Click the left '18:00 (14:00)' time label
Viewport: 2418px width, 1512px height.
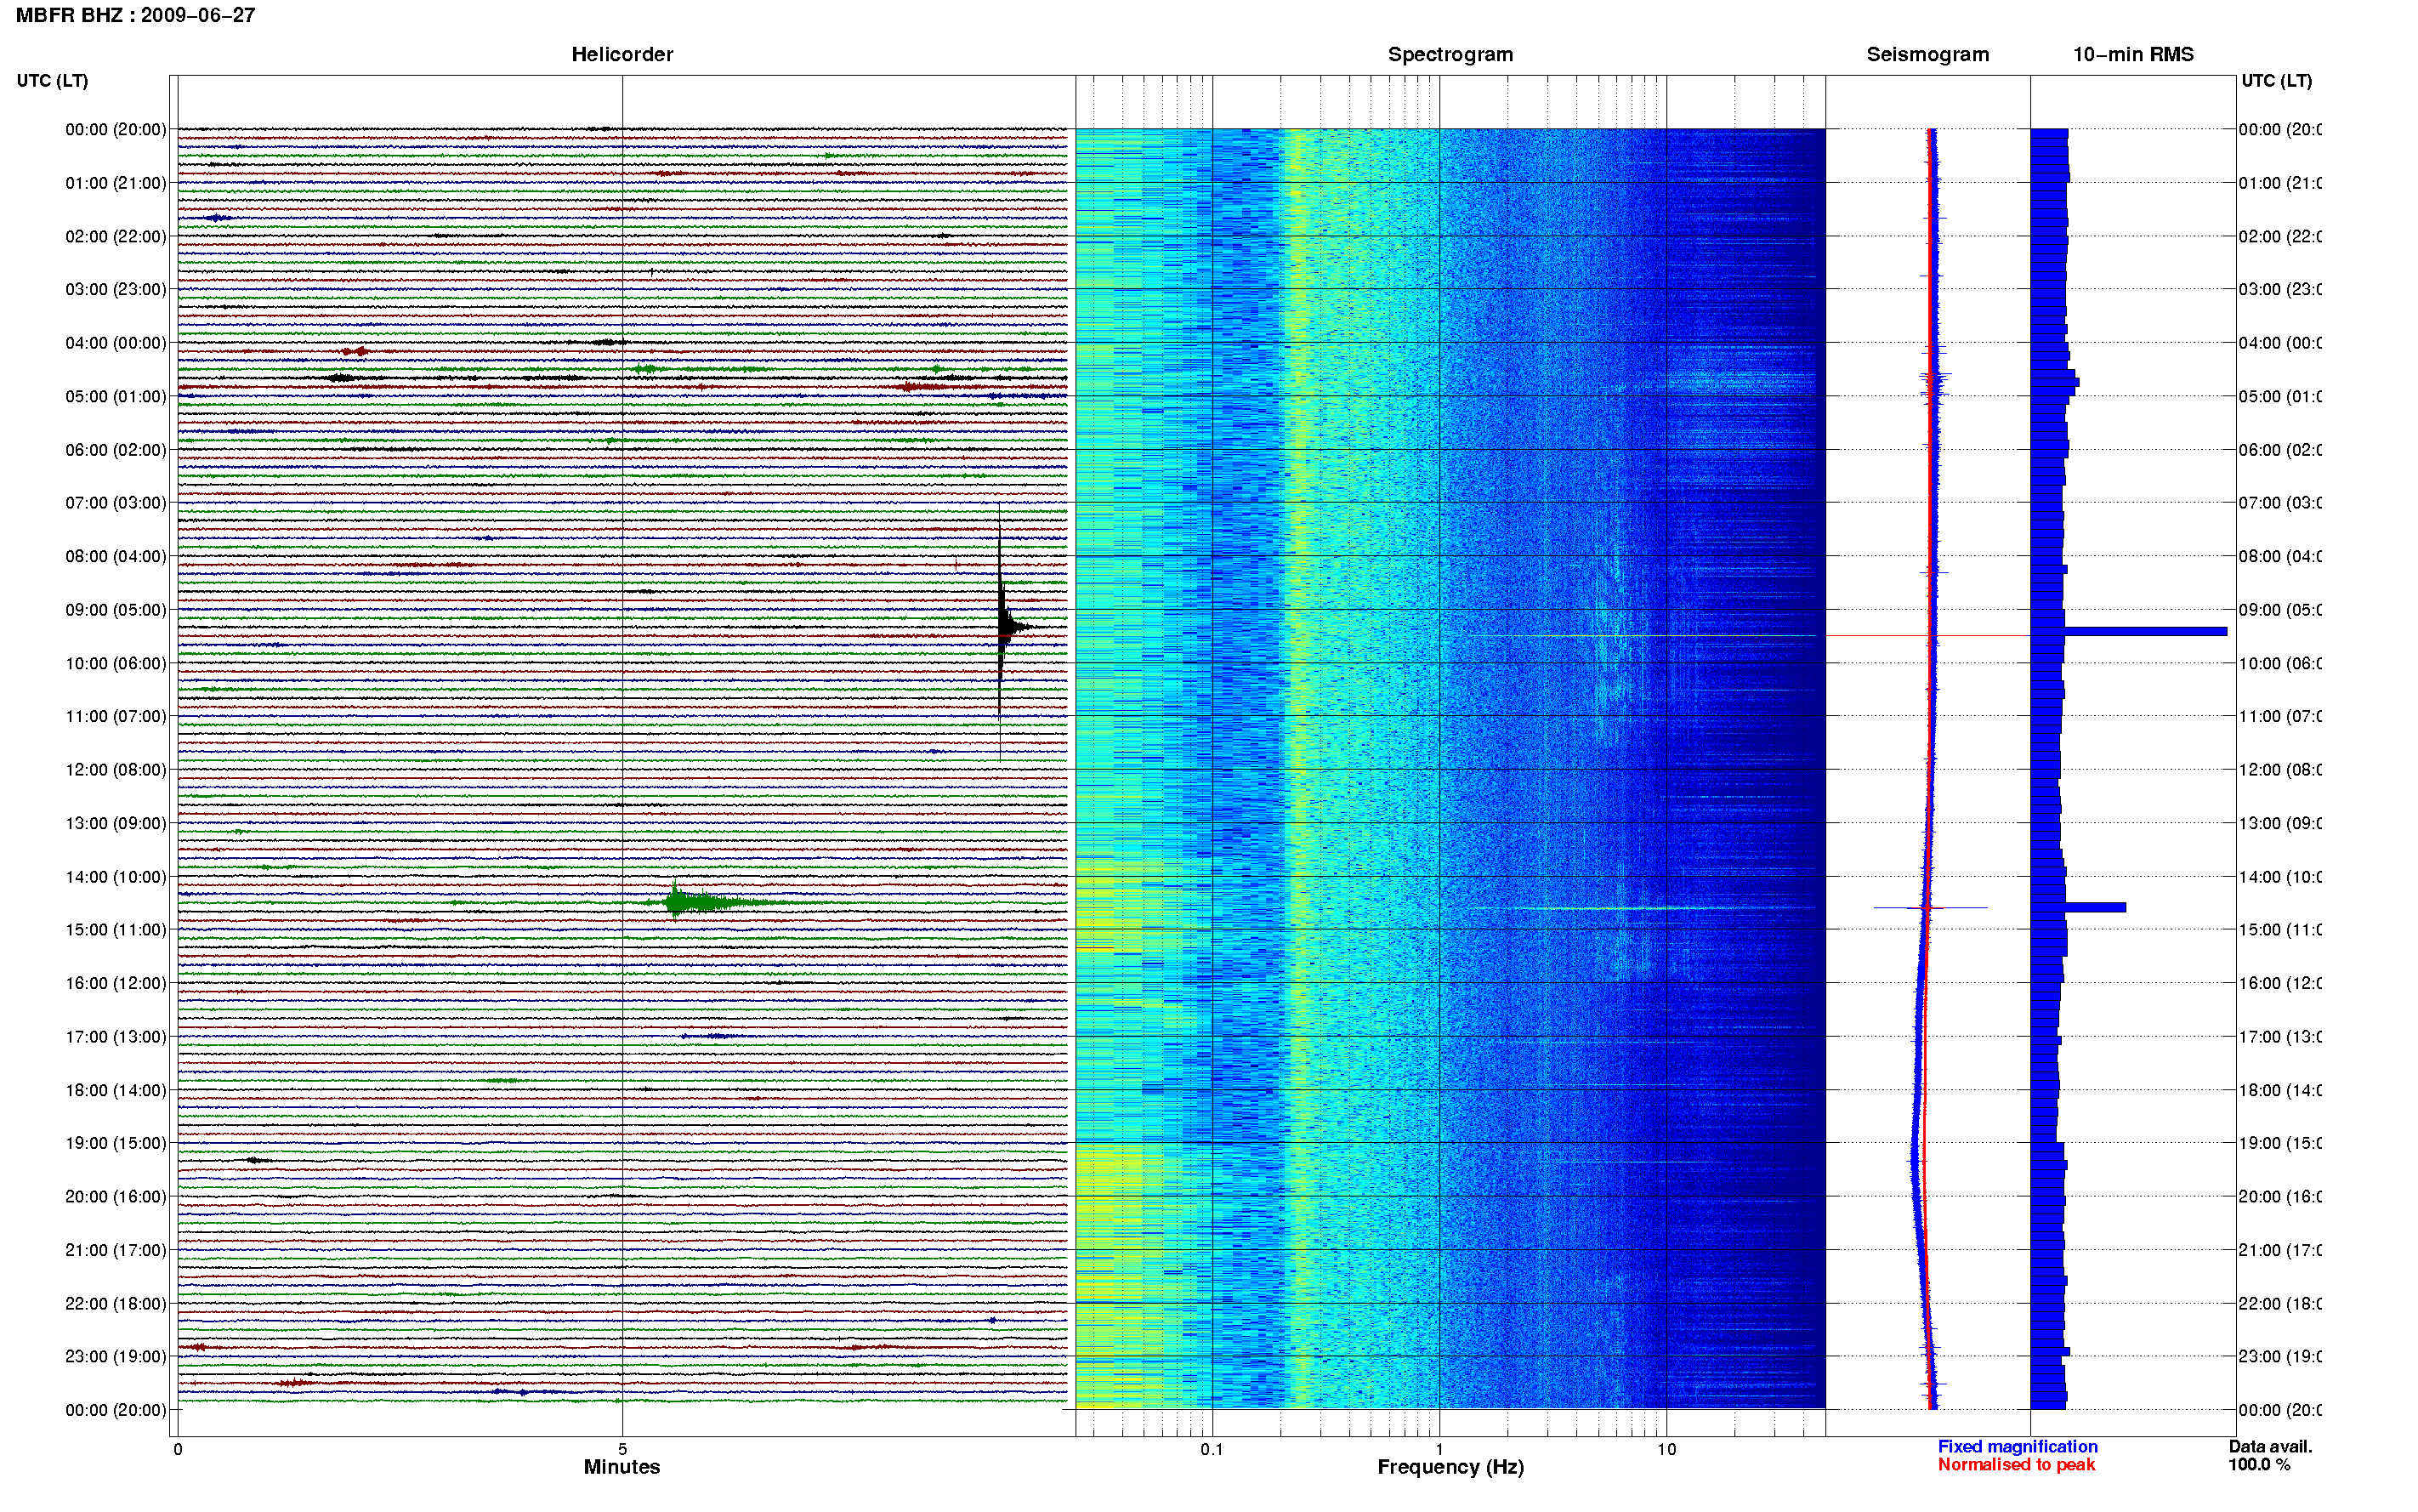[116, 1090]
